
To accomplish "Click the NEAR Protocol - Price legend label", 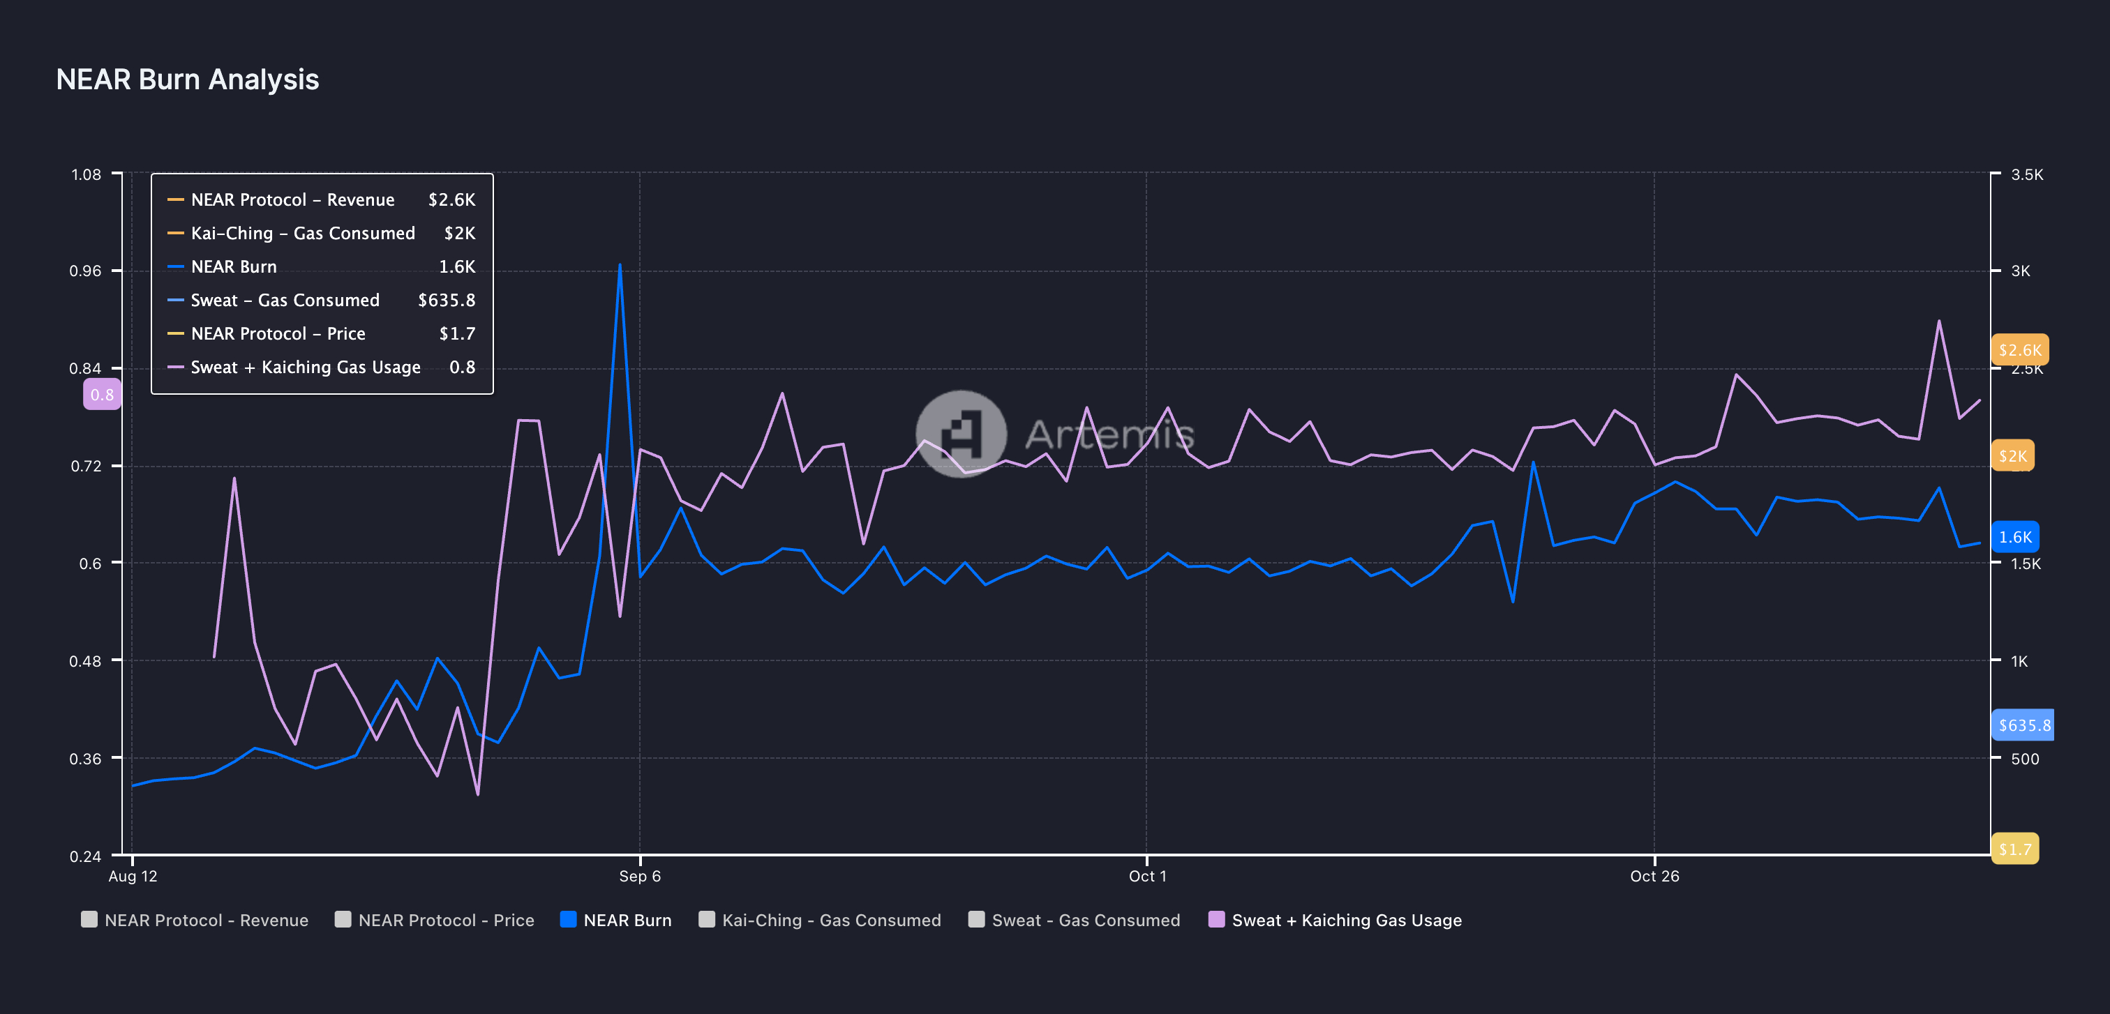I will click(x=447, y=920).
